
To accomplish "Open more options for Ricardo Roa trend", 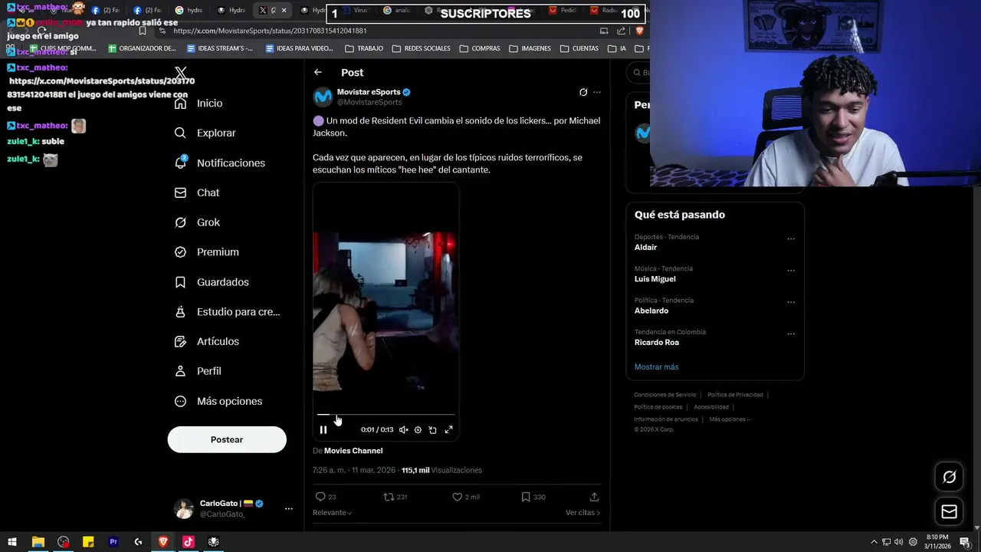I will pyautogui.click(x=791, y=334).
